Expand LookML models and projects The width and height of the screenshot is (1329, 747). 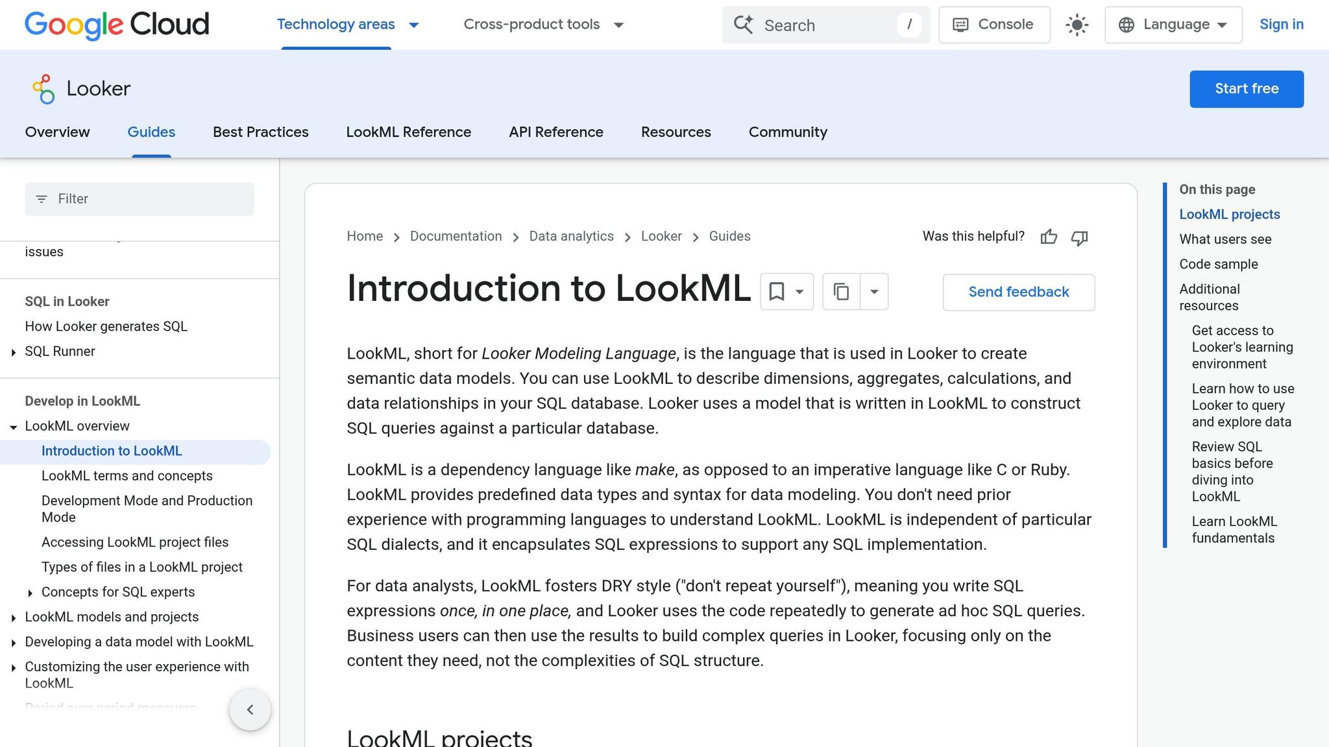(x=14, y=618)
